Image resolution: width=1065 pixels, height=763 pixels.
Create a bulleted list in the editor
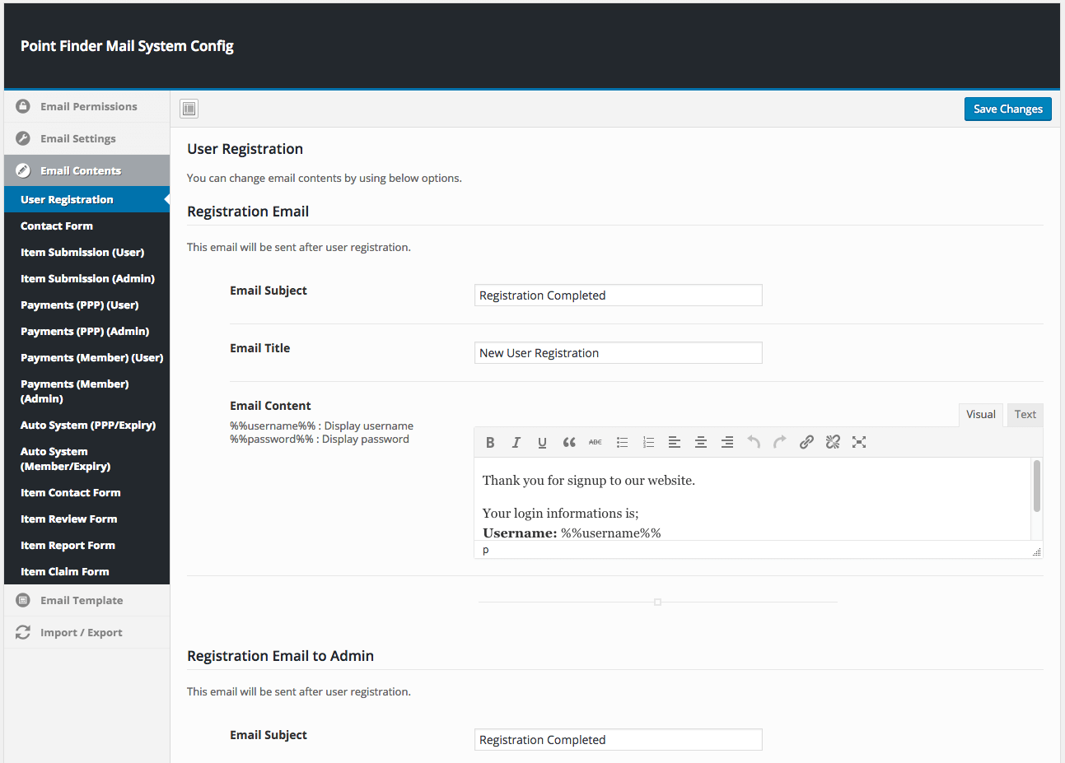click(x=622, y=443)
